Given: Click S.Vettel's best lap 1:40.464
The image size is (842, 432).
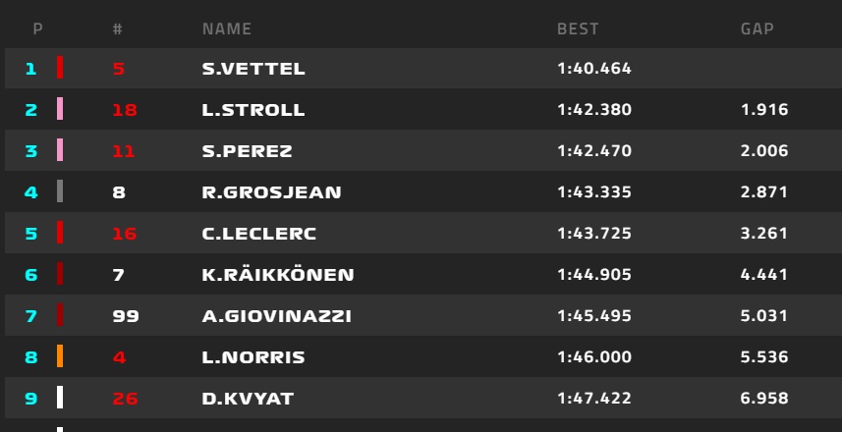Looking at the screenshot, I should pos(593,69).
